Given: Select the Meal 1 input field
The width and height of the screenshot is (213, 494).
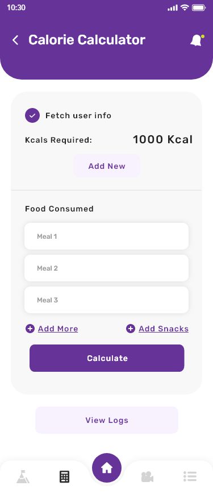Looking at the screenshot, I should (x=107, y=236).
